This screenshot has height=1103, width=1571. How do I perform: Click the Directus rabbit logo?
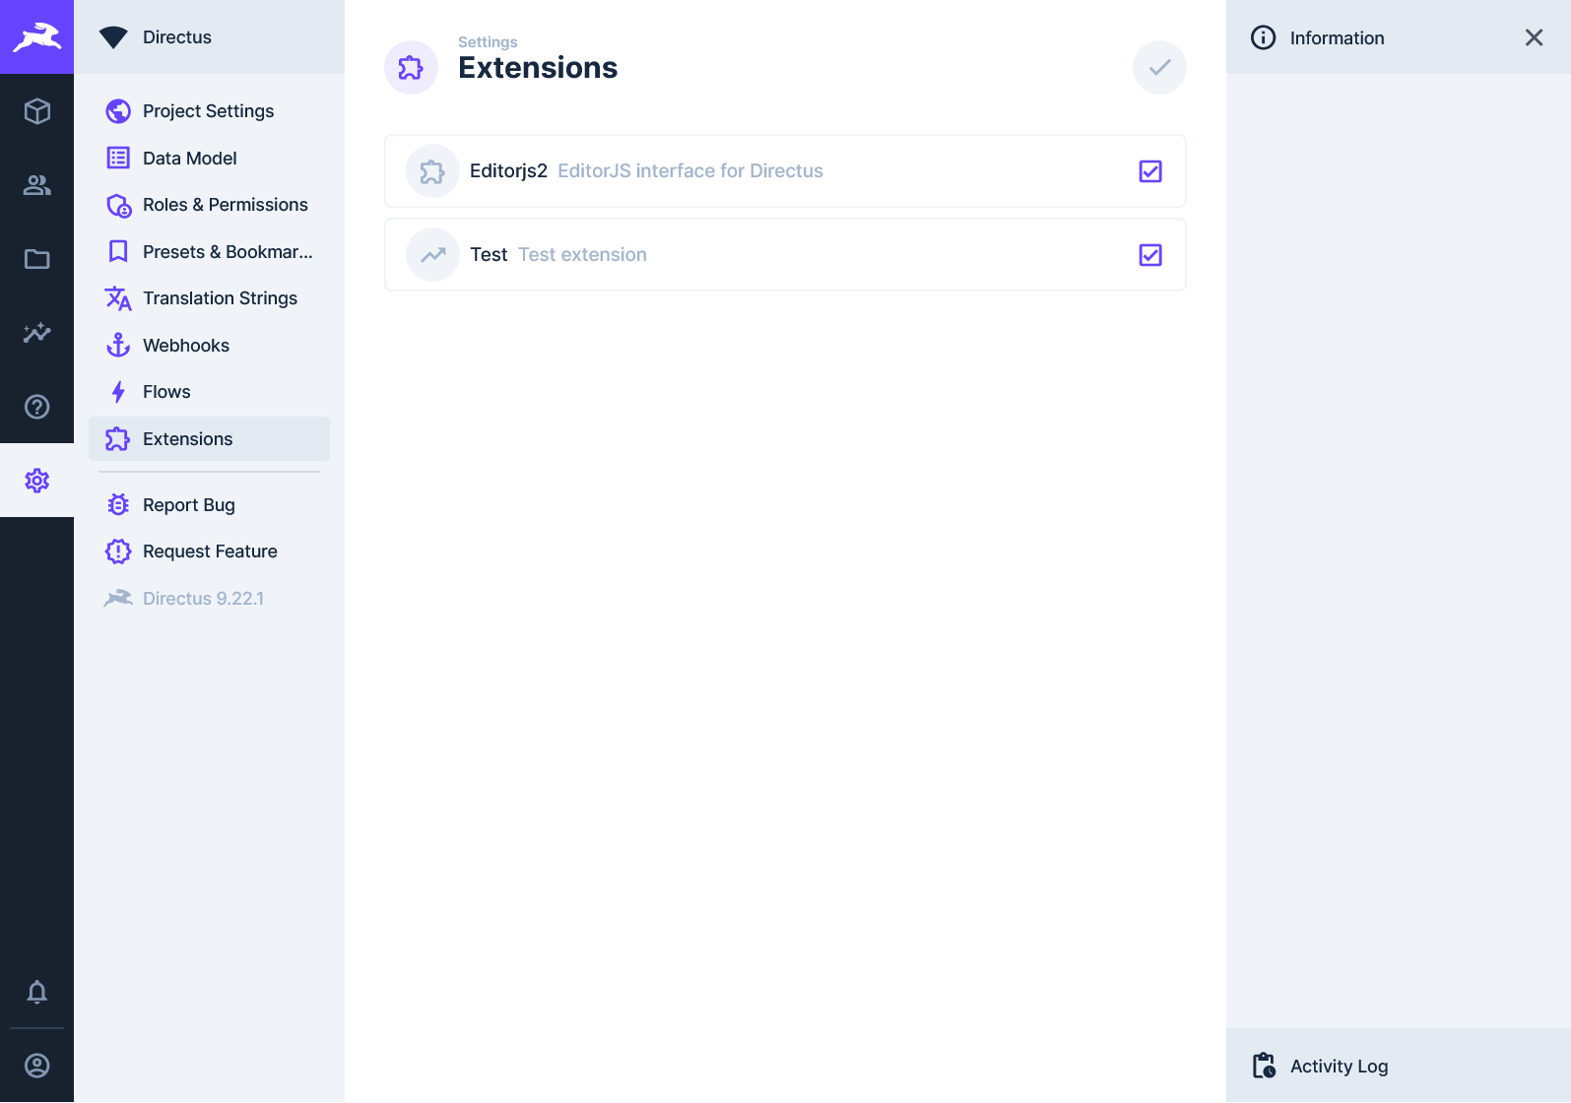point(36,36)
